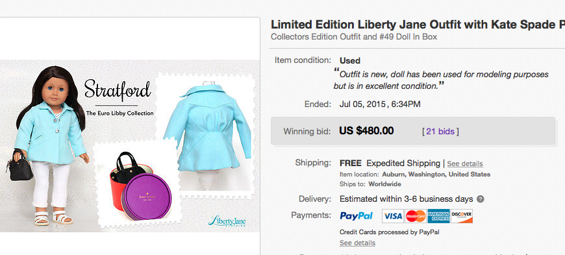Click the Collectors Edition Outfit subtitle
The height and width of the screenshot is (255, 565).
(x=354, y=37)
